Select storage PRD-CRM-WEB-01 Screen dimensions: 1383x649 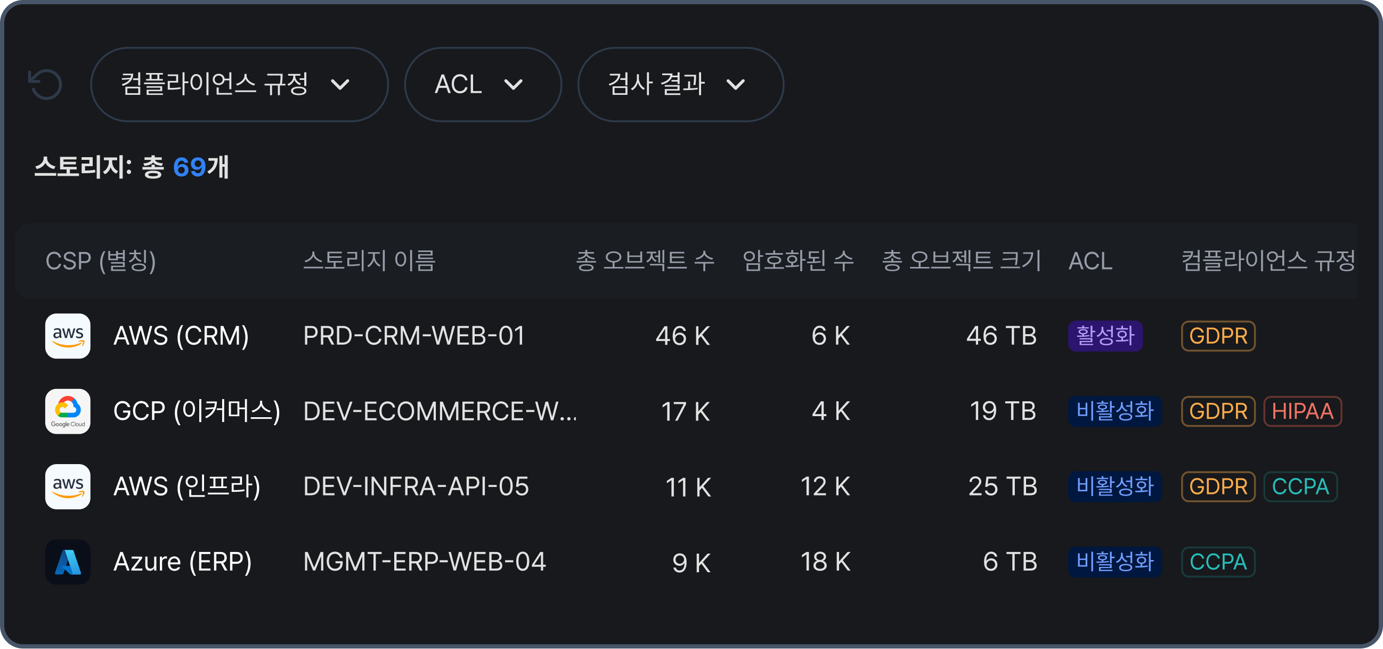(x=414, y=336)
